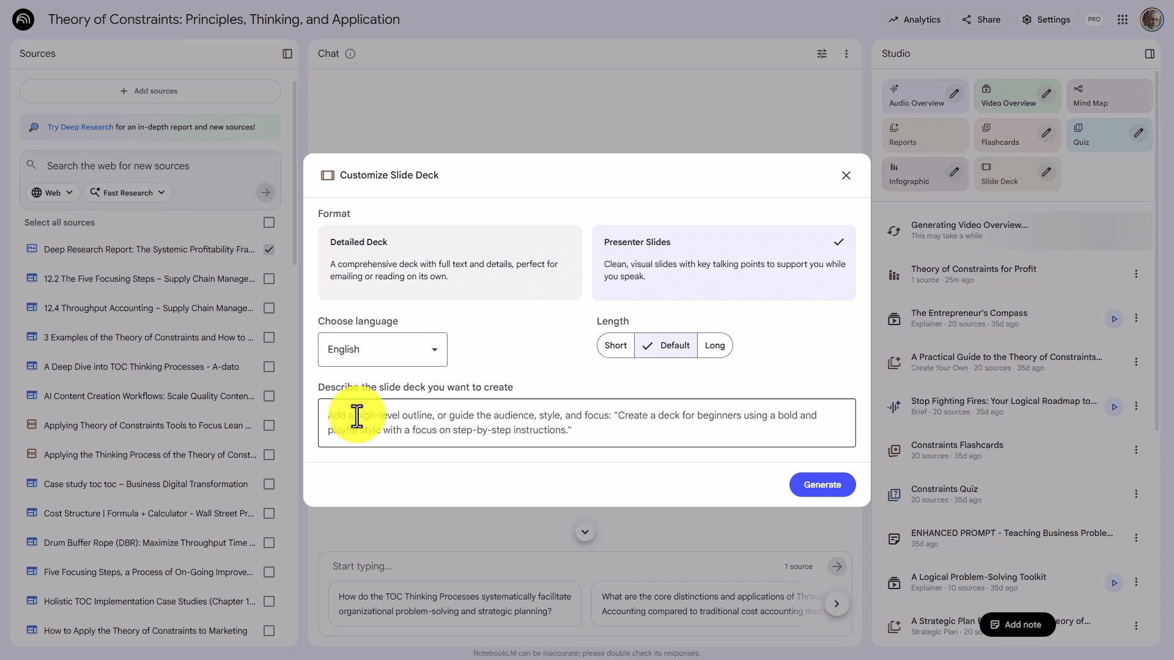Screen dimensions: 1174x660
Task: Click the slide deck description text field
Action: [587, 423]
